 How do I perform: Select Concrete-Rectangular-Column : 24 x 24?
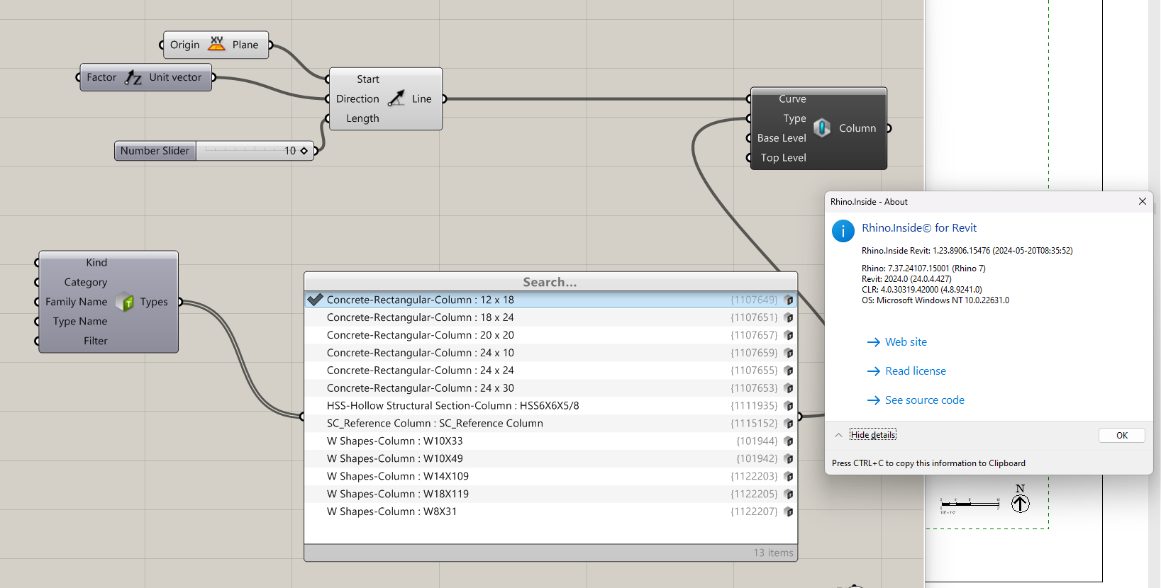[550, 371]
